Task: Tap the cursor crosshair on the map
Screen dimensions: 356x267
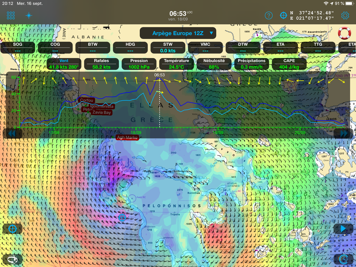Action: tap(122, 218)
